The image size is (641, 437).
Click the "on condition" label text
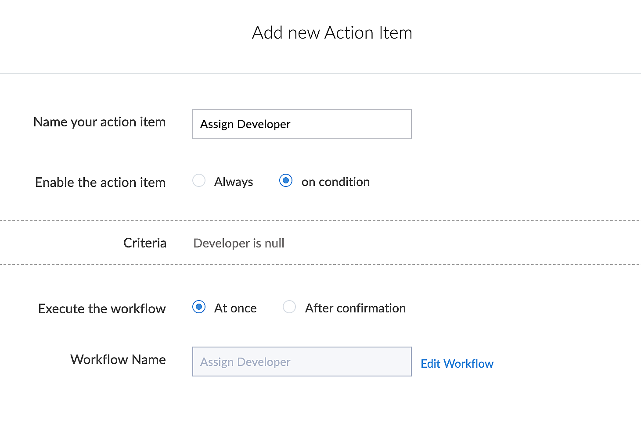[x=335, y=182]
